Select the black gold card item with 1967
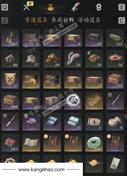The height and width of the screenshot is (176, 127). [x=10, y=38]
